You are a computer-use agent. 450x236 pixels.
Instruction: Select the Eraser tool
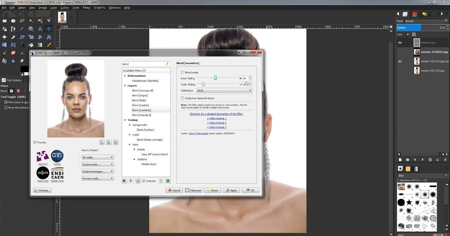pyautogui.click(x=13, y=53)
